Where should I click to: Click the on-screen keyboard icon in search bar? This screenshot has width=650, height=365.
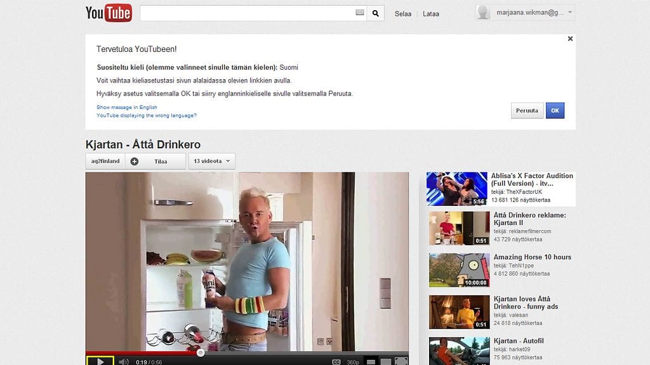359,13
